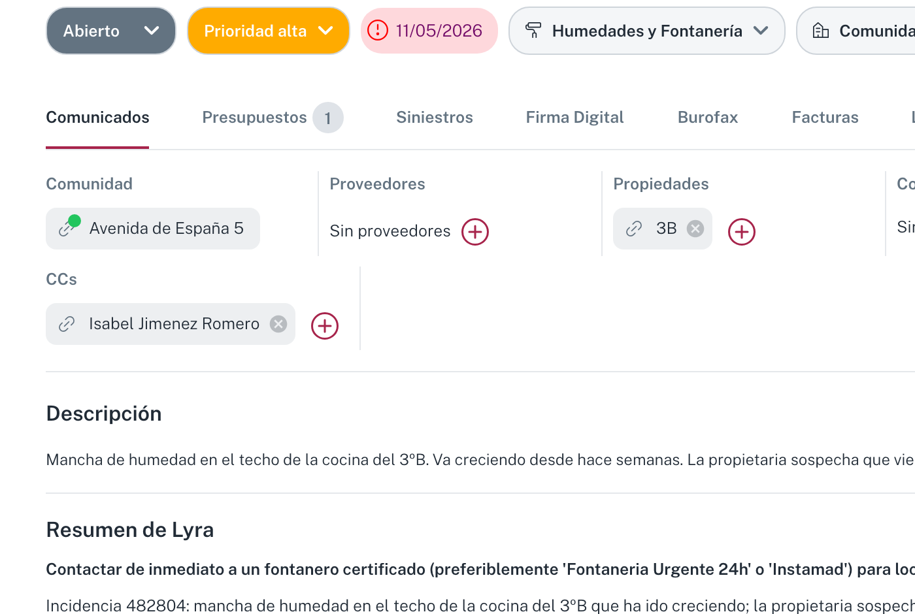Viewport: 915px width, 614px height.
Task: Click the Propiedades section label
Action: pyautogui.click(x=661, y=184)
